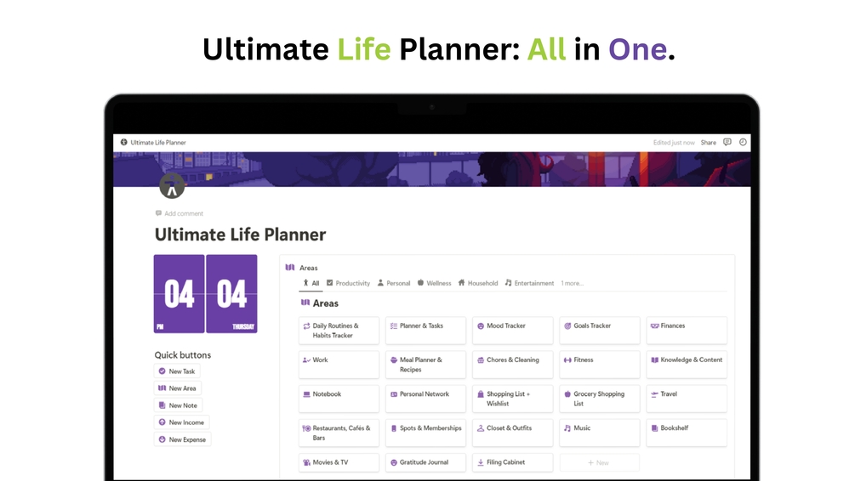Click the comments icon in top bar
The image size is (855, 481).
[727, 143]
